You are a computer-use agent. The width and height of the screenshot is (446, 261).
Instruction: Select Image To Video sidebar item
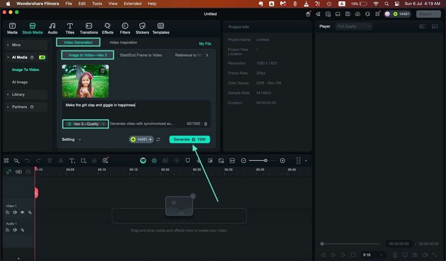pyautogui.click(x=26, y=70)
